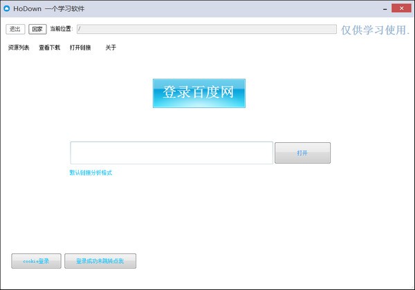Open the 查看下载 menu

pos(49,48)
